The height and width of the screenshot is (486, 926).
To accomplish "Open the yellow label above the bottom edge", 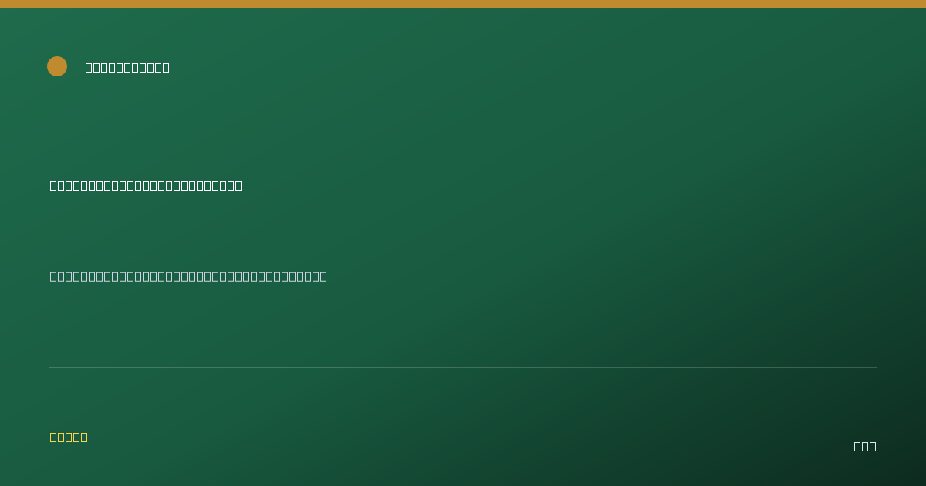I will click(69, 437).
